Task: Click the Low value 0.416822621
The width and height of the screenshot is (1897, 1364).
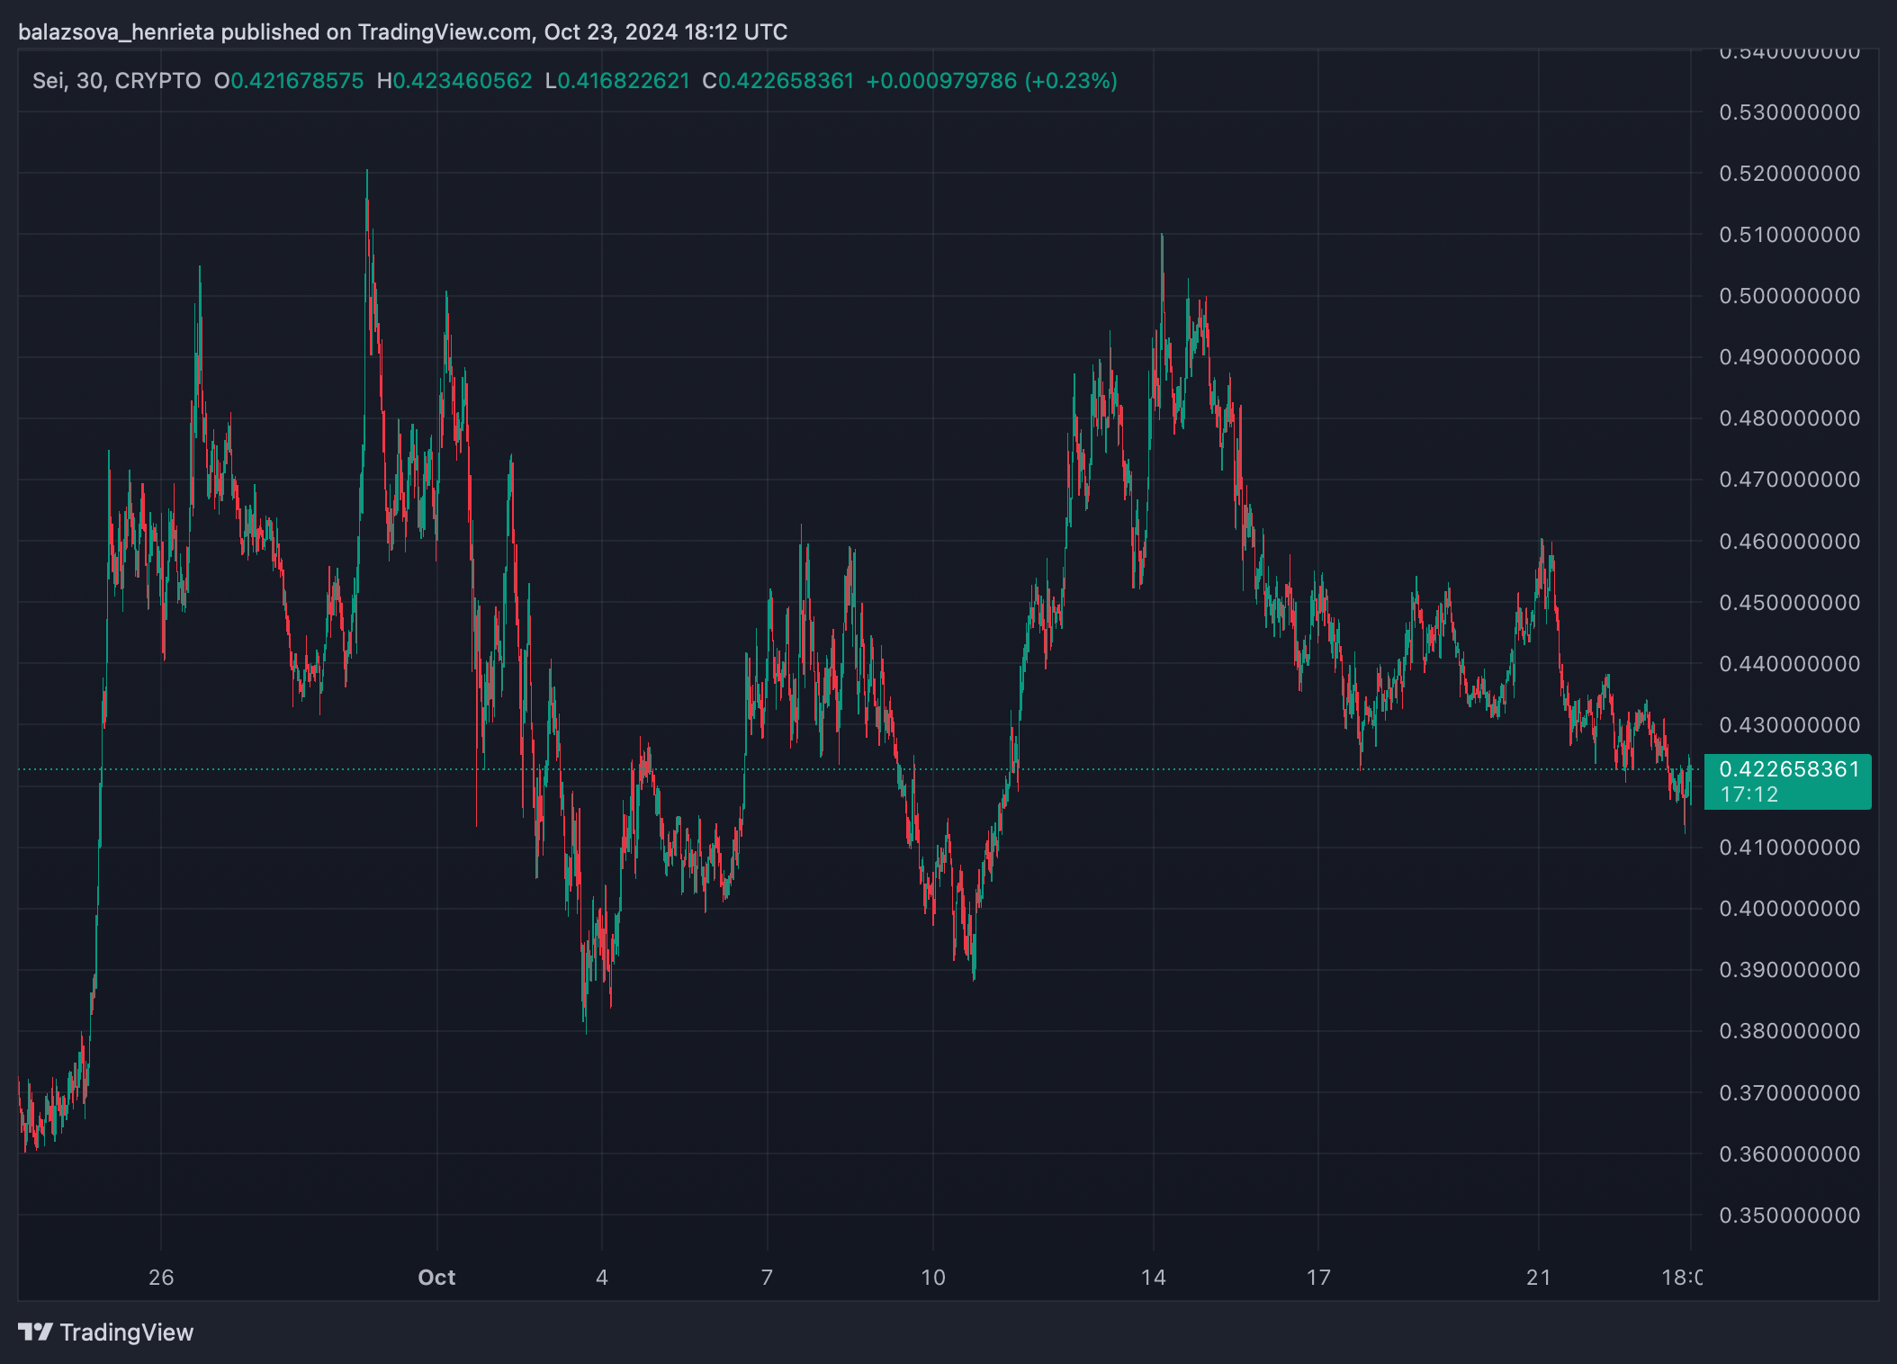Action: pyautogui.click(x=624, y=81)
